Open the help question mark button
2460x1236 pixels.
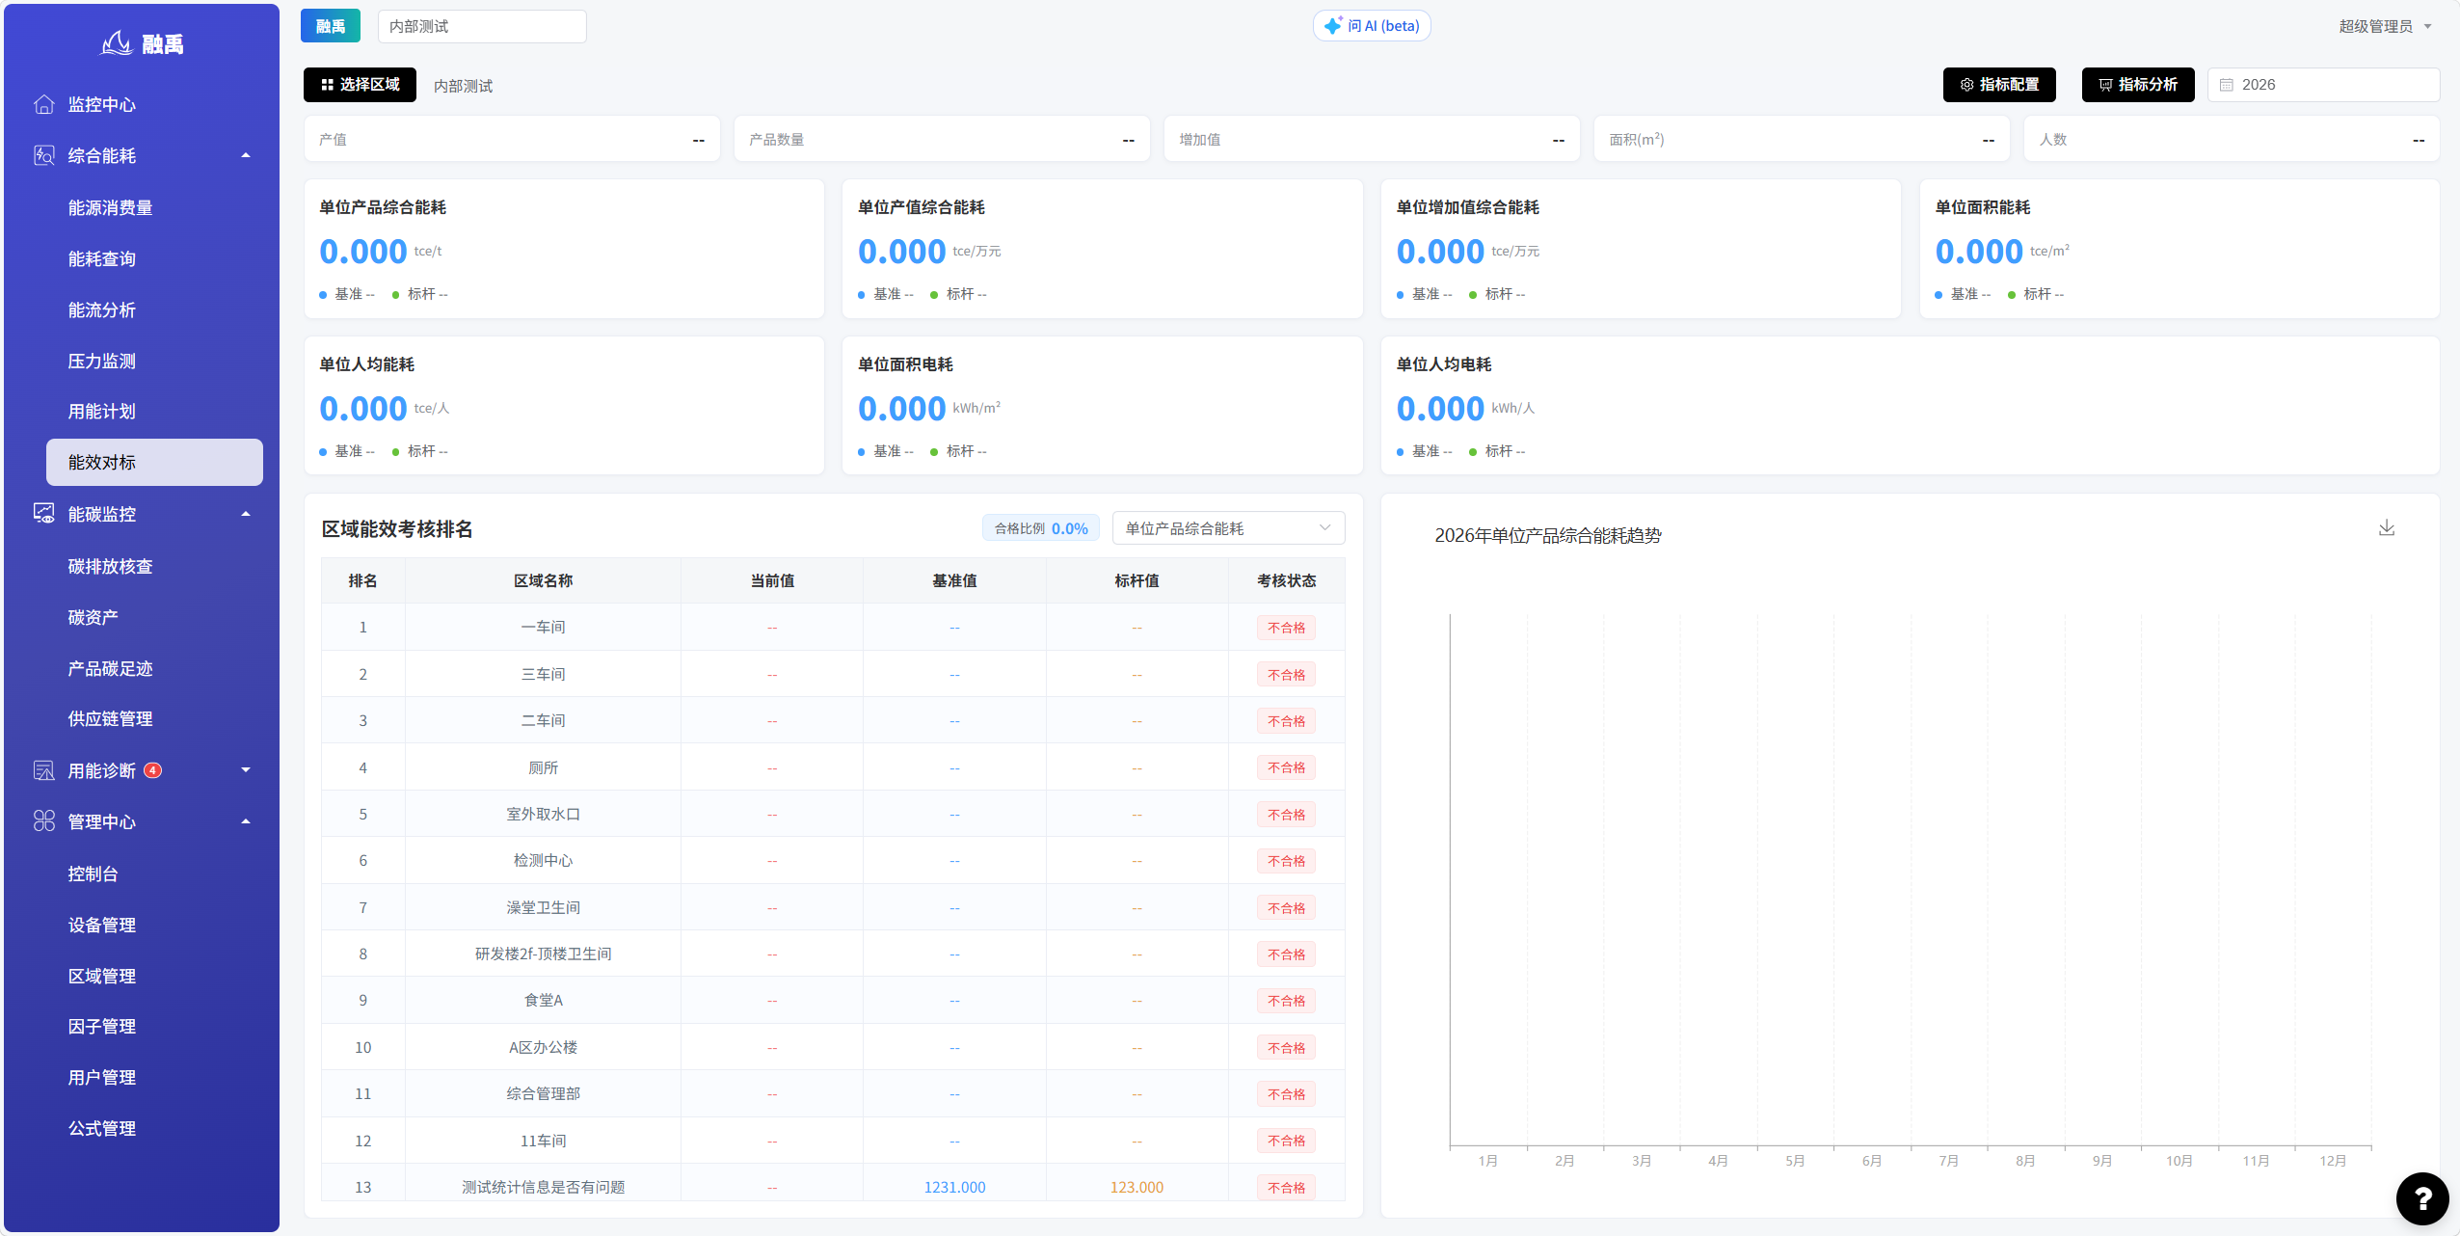pos(2421,1197)
